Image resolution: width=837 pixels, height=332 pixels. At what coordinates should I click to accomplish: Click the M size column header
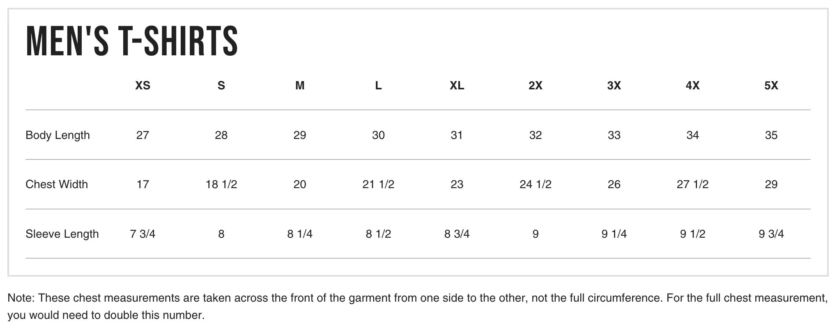tap(300, 86)
